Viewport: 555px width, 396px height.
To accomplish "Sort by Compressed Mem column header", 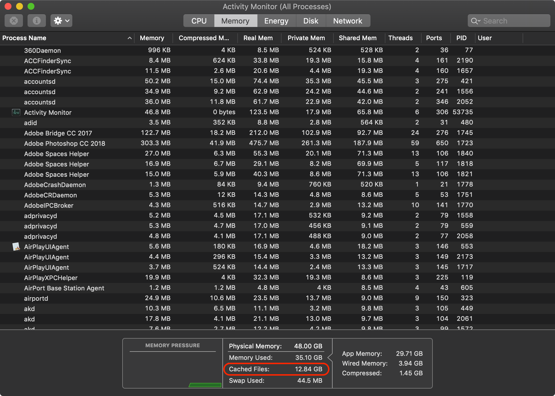I will click(204, 38).
